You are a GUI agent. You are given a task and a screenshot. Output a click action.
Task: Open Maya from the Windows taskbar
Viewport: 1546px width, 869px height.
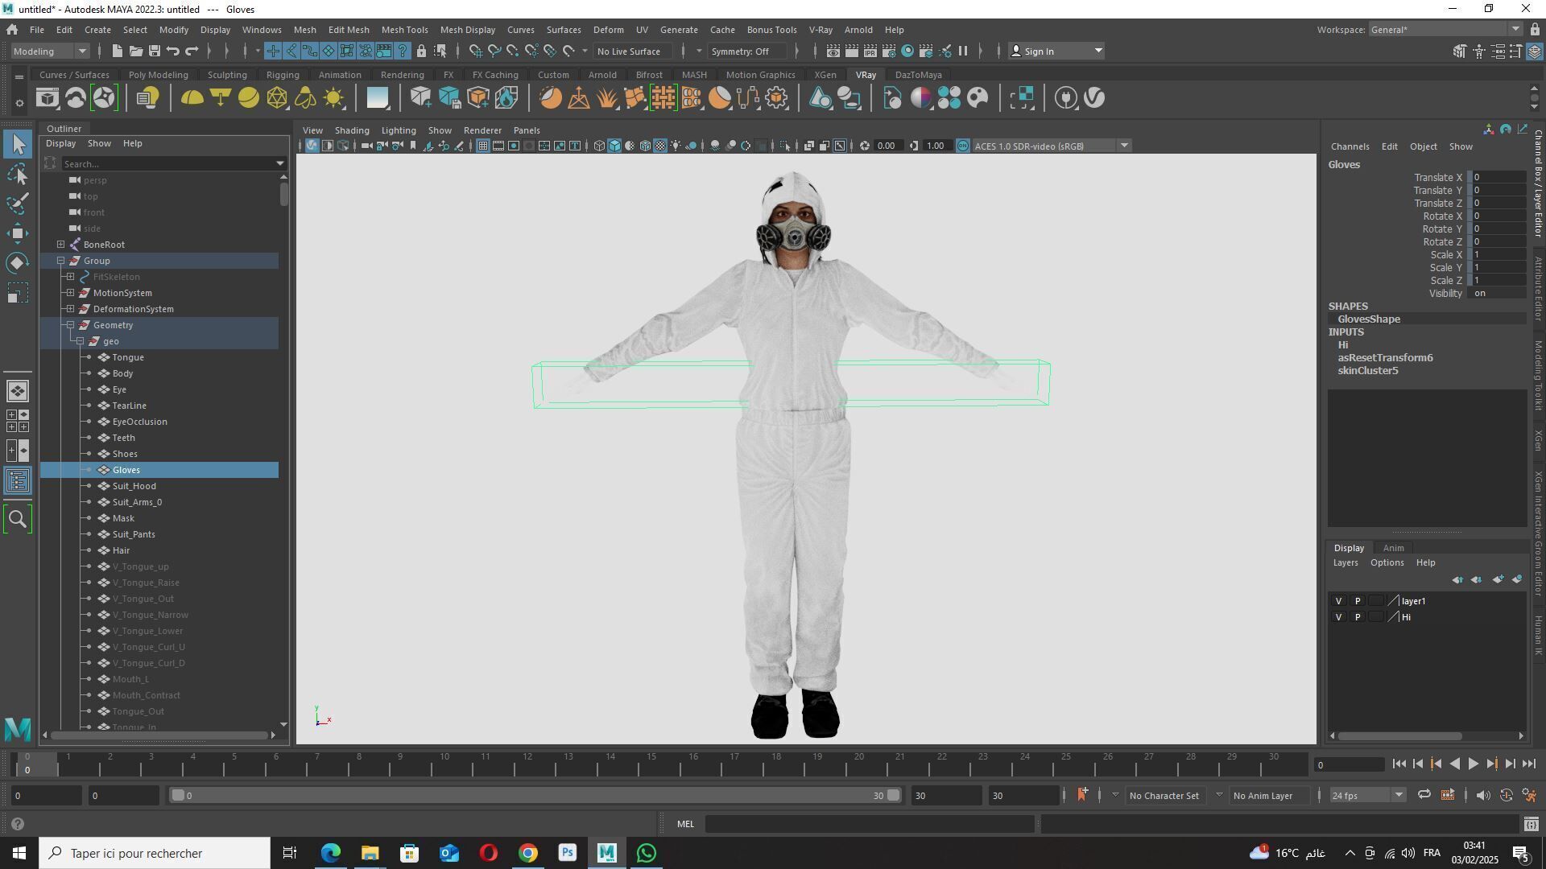(607, 853)
